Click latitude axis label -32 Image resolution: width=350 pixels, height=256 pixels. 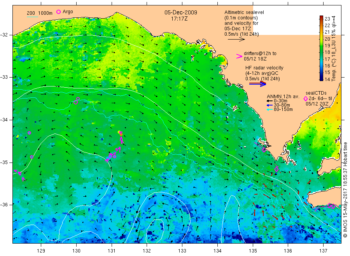4,35
